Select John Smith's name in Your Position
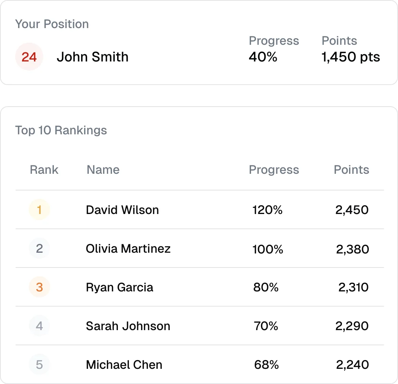This screenshot has width=398, height=384. click(92, 57)
